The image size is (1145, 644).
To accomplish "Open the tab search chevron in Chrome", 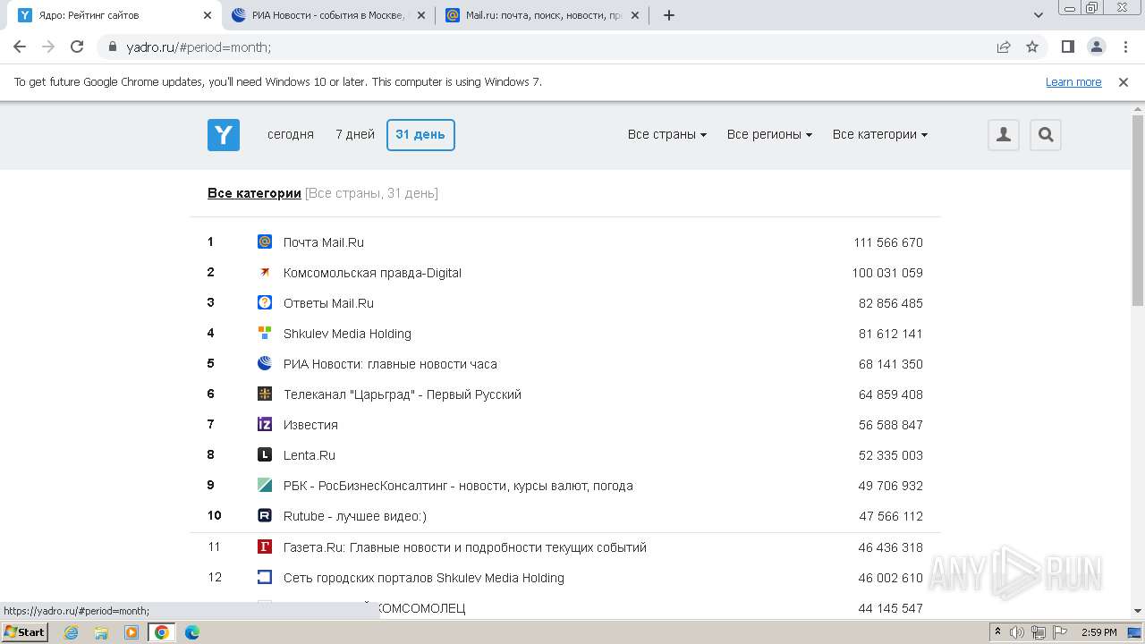I will pos(1039,15).
